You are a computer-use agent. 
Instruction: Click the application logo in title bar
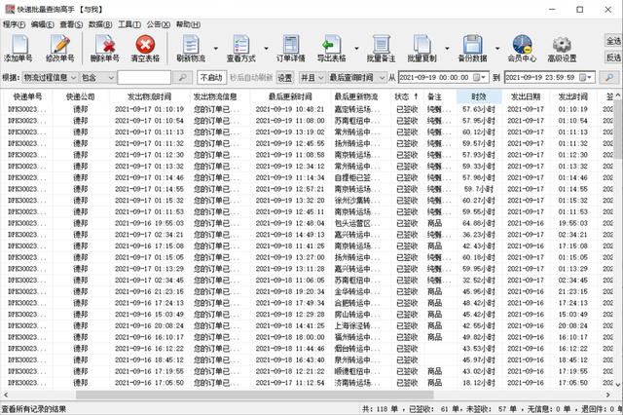tap(10, 9)
